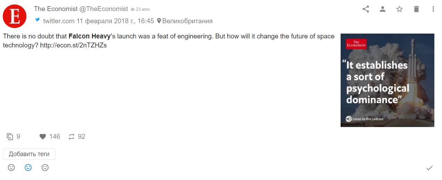Viewport: 442px width, 180px height.
Task: Set positive sentiment with the smiley face
Action: [x=11, y=168]
